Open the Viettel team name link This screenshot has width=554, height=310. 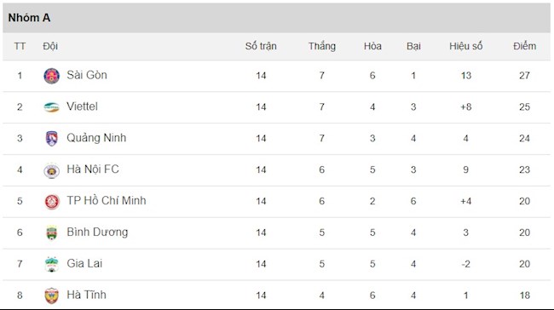click(x=82, y=106)
